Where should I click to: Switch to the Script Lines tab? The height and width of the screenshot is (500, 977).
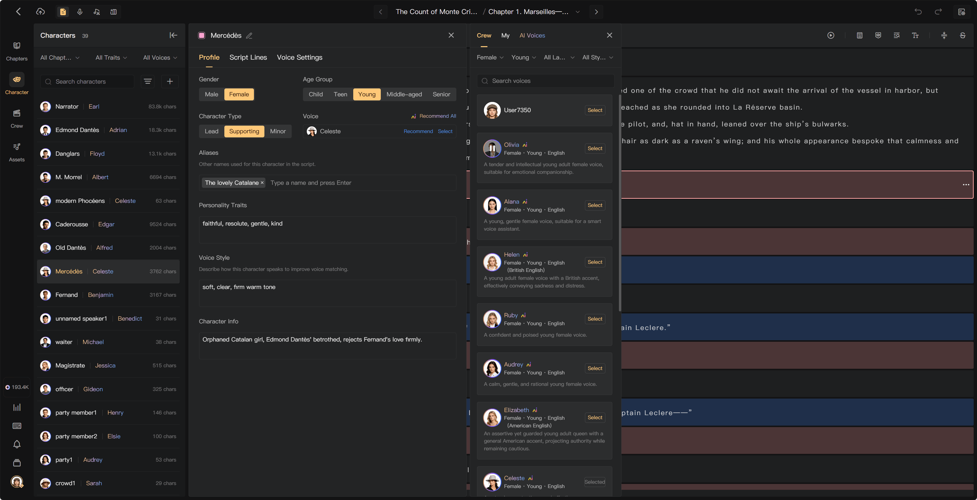coord(248,57)
